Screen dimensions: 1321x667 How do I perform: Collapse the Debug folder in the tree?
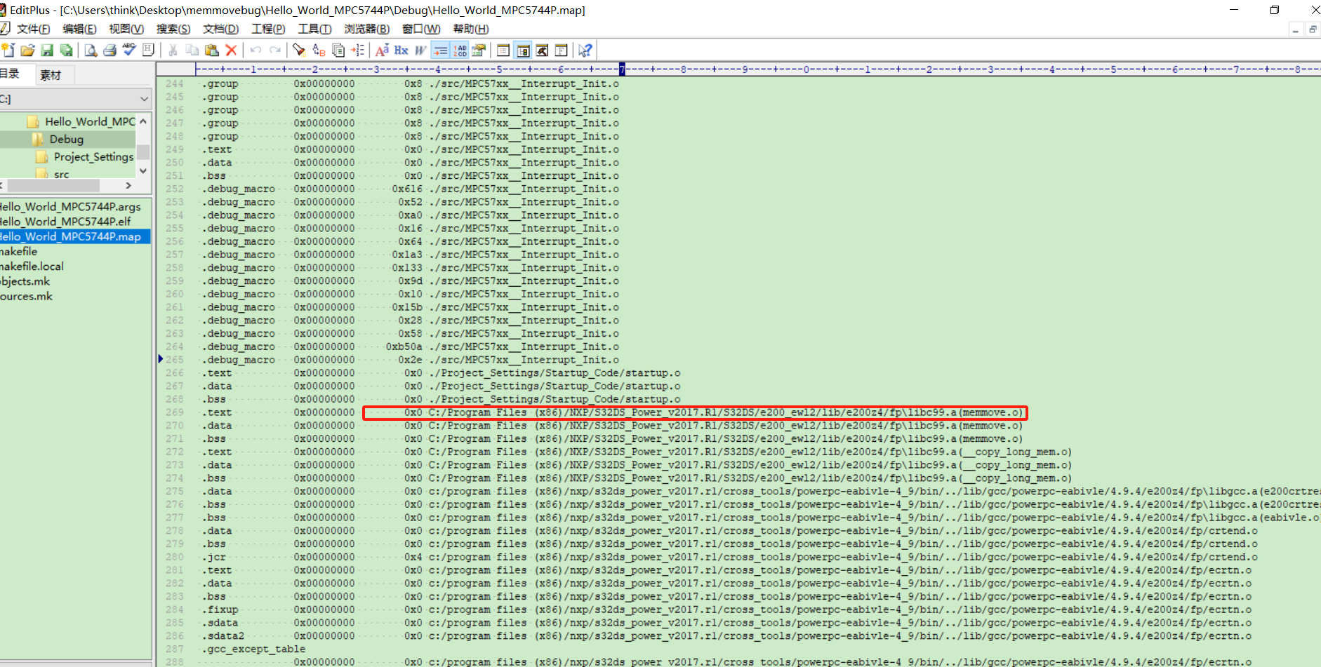65,139
